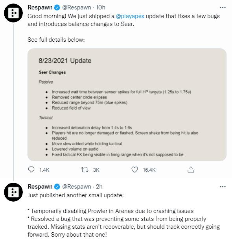Viewport: 232px width, 239px height.
Task: Click @Respawn handle on the first tweet
Action: click(77, 7)
